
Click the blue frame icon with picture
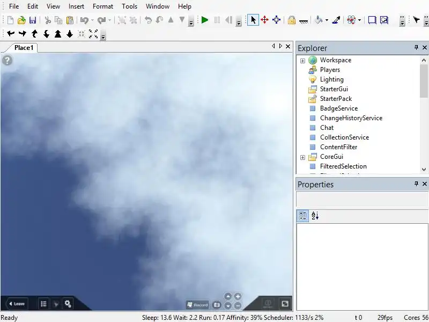pos(384,20)
